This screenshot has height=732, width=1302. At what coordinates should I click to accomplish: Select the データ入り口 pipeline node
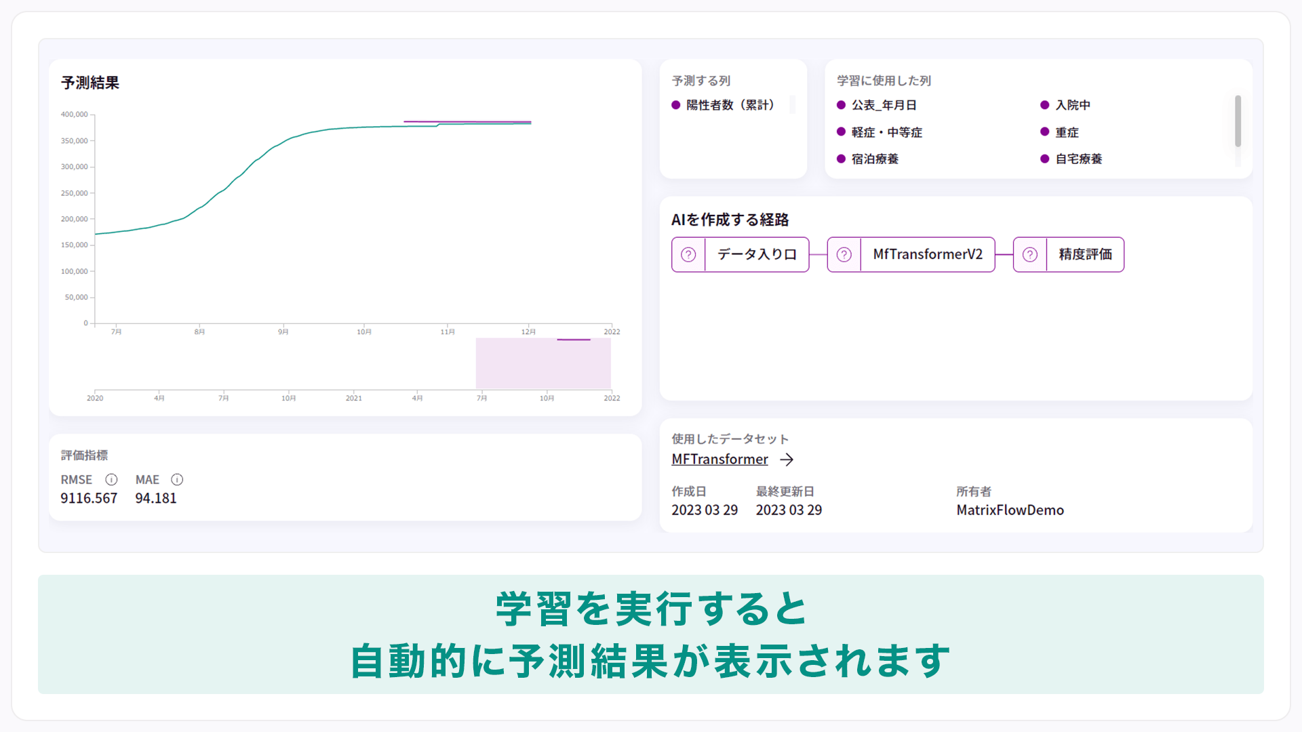(757, 254)
